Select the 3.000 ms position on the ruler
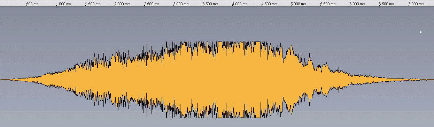The image size is (434, 127). click(181, 4)
